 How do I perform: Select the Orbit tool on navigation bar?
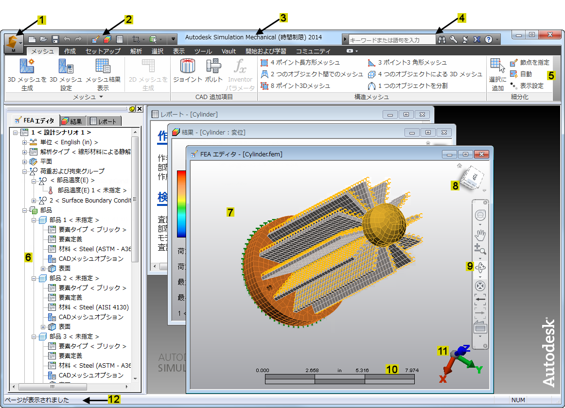coord(480,268)
